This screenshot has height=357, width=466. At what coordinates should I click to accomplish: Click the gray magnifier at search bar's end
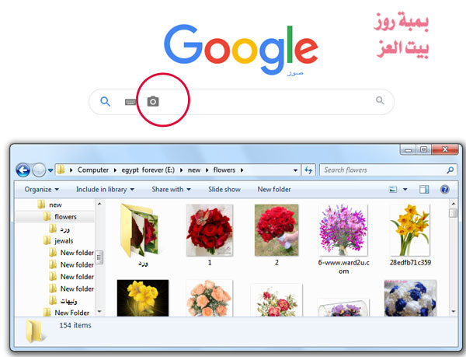pyautogui.click(x=380, y=100)
